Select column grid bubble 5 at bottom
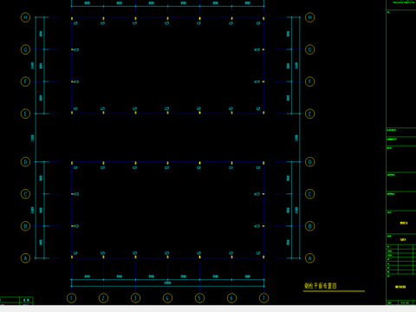Screen dimensions: 416x312 coord(199,298)
